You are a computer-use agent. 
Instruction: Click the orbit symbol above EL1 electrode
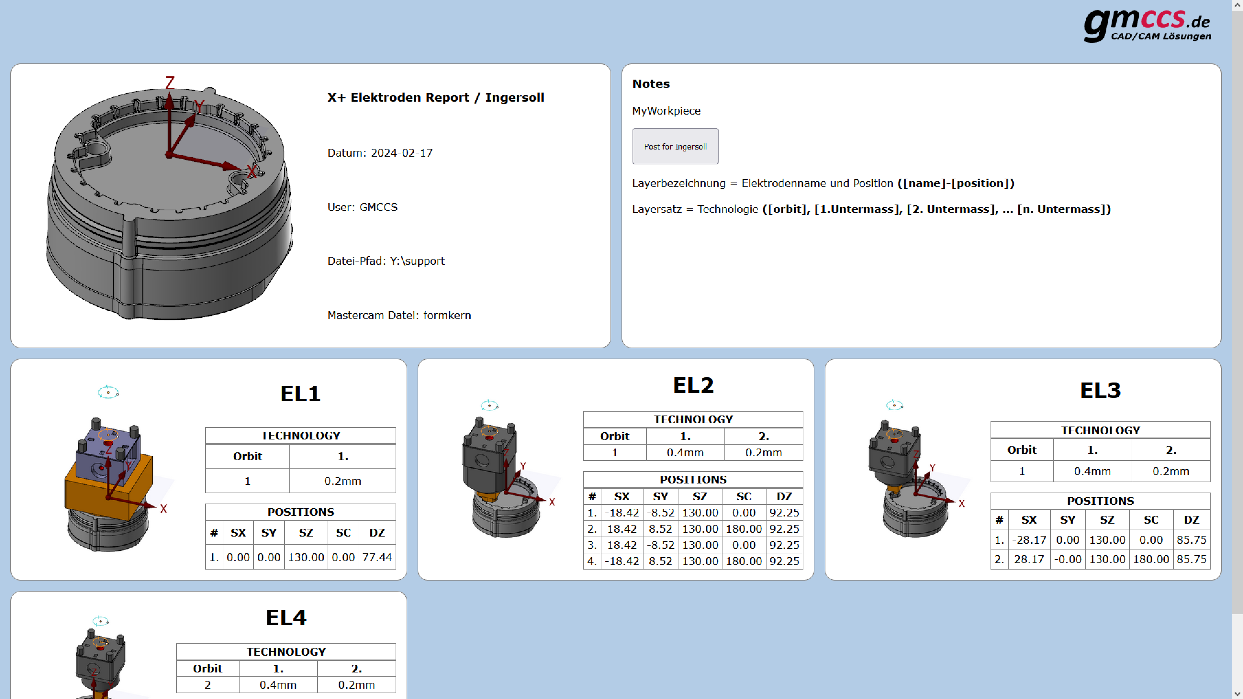[108, 392]
